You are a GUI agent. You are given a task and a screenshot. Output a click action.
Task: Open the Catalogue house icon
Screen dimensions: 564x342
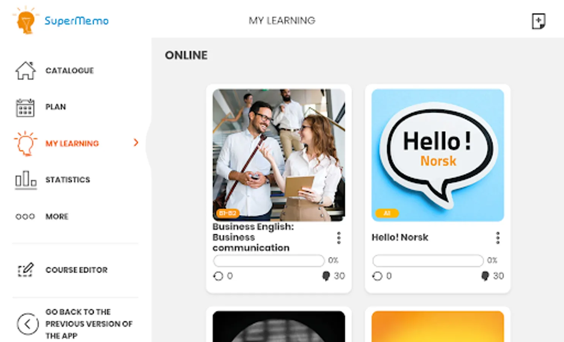[25, 70]
